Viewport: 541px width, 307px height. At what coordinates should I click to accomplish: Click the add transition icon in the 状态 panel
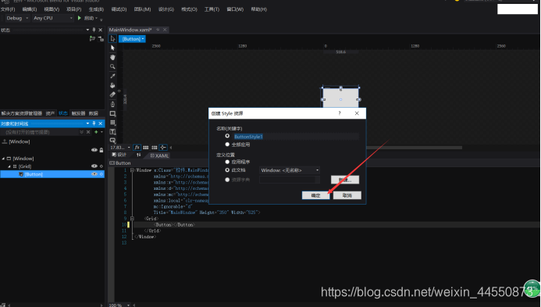101,39
